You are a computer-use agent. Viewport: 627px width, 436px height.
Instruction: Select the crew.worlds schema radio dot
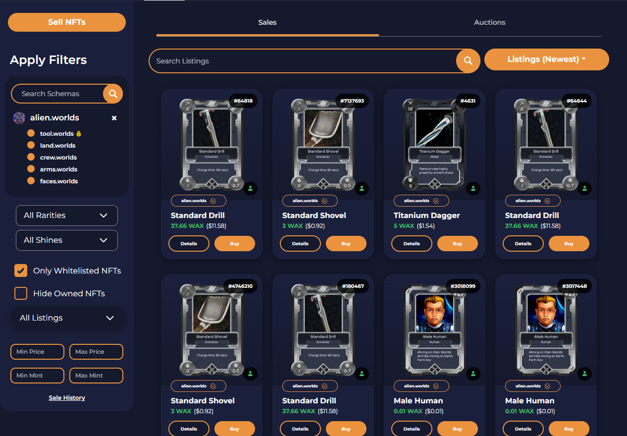click(31, 158)
